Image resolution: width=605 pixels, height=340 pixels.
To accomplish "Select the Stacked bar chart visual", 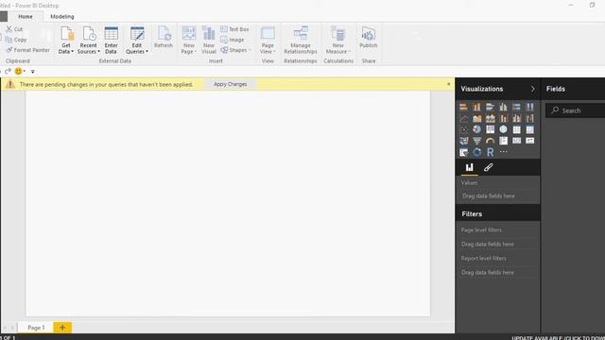I will click(x=464, y=107).
